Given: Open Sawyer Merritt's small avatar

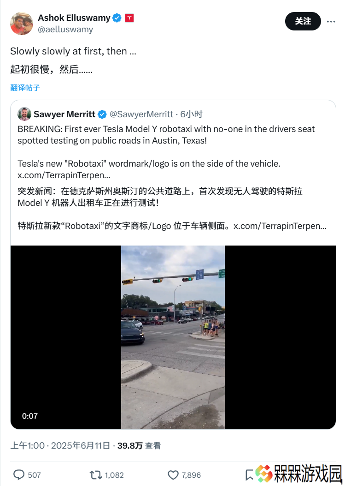Looking at the screenshot, I should pos(24,114).
